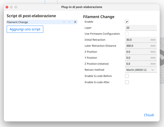Click the X Position input field

[137, 52]
